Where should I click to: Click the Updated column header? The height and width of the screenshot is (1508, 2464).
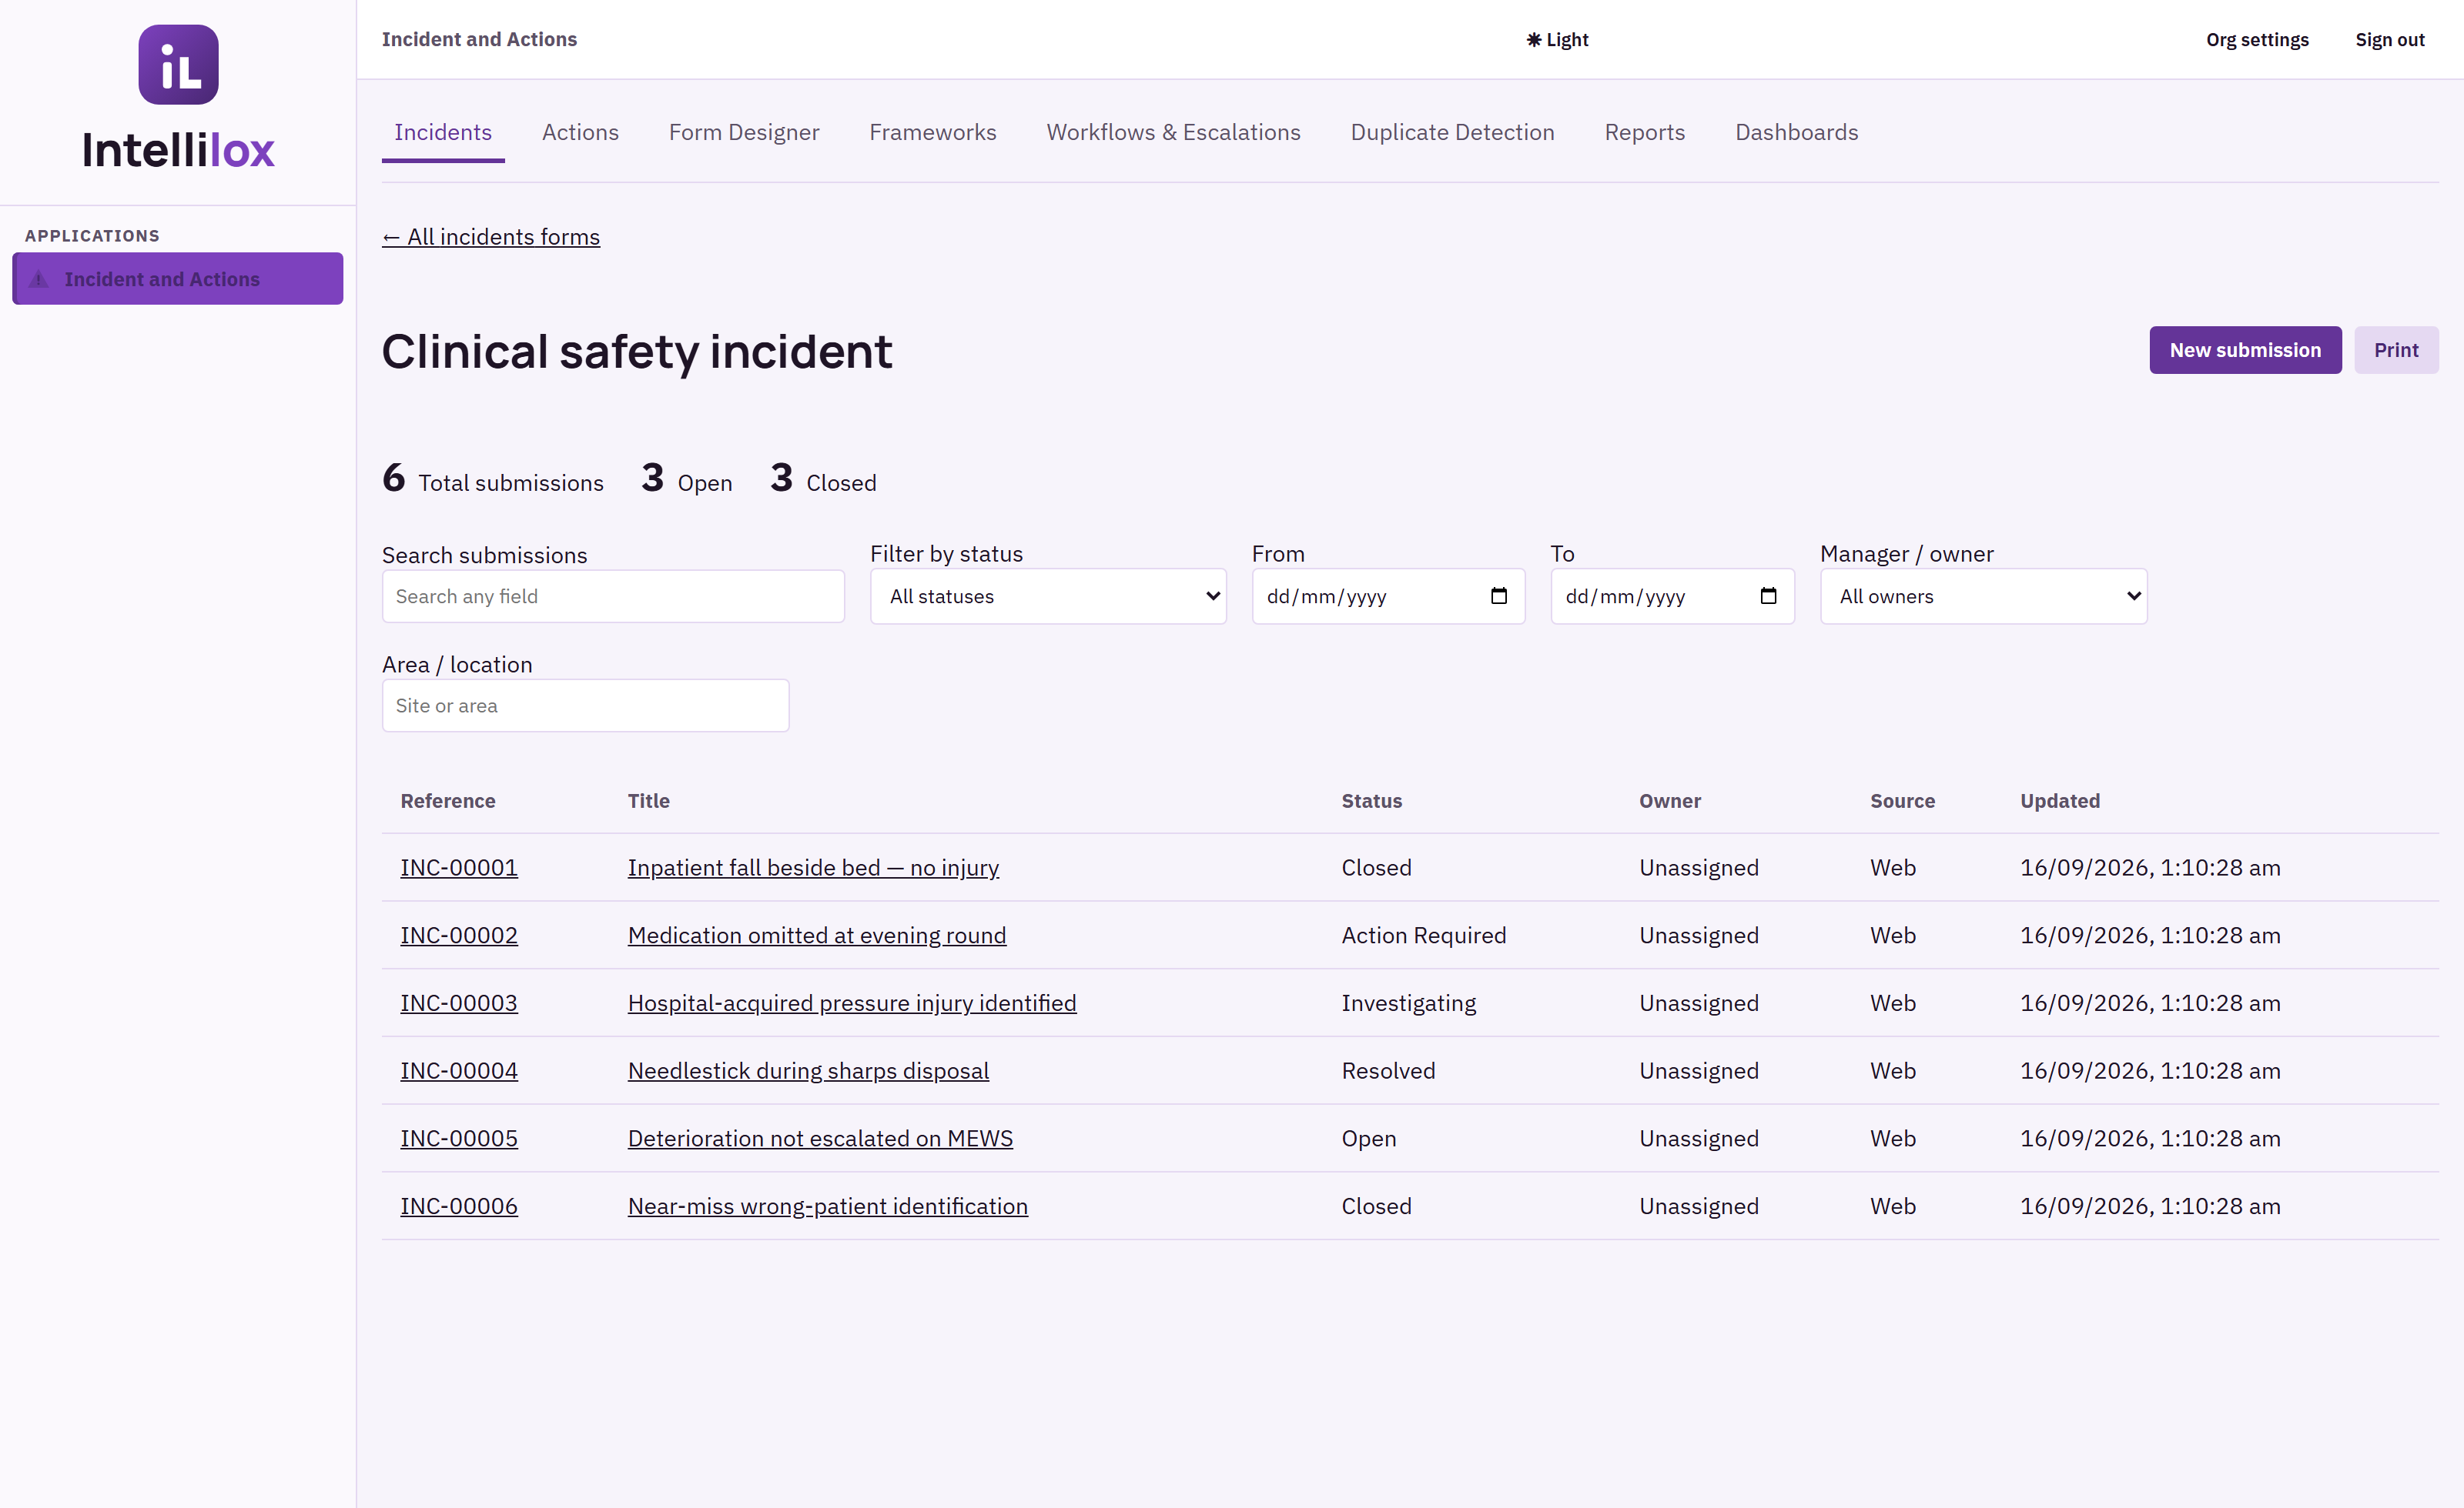pos(2059,800)
